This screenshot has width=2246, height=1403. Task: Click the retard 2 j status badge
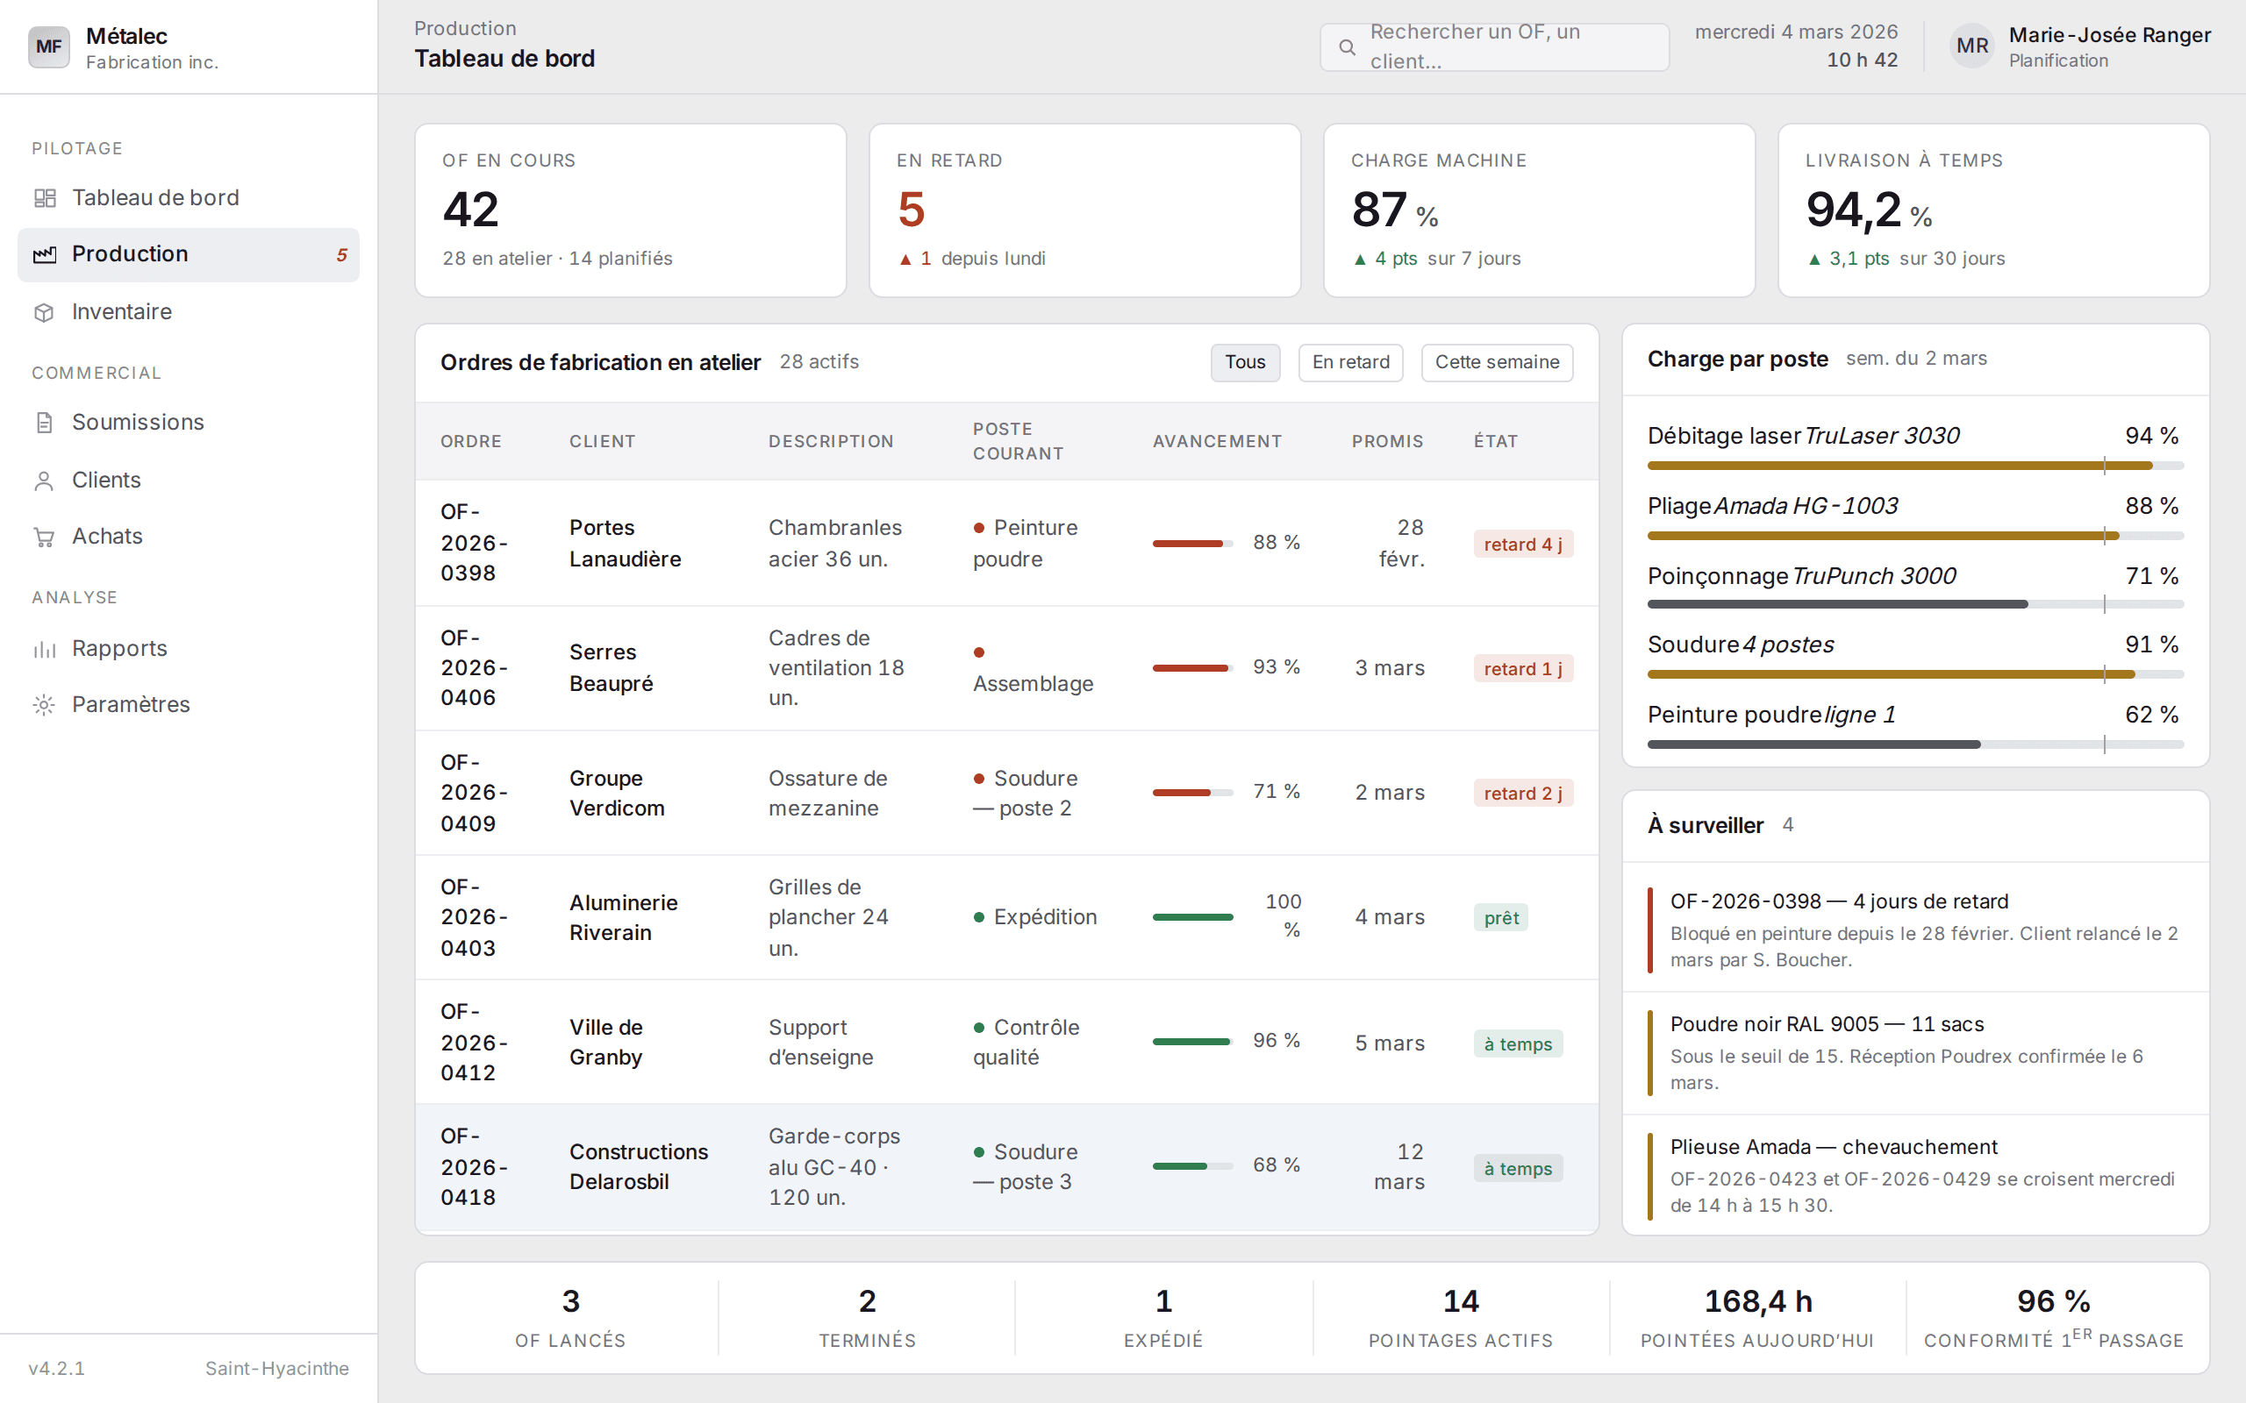click(1522, 794)
